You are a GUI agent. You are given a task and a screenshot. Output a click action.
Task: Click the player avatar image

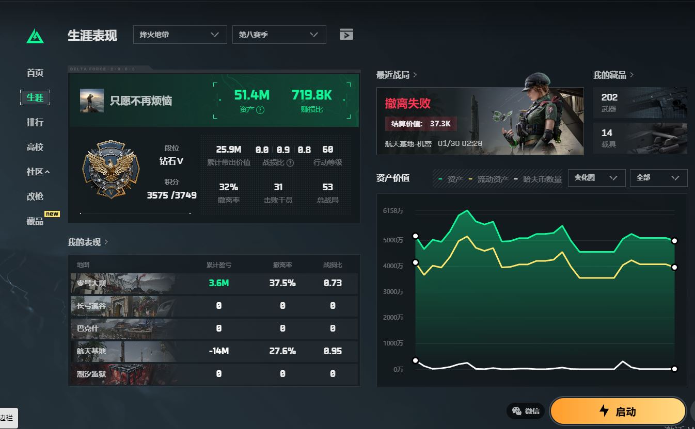point(91,101)
